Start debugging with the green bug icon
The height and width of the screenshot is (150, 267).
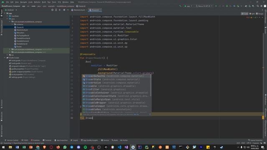coord(227,6)
